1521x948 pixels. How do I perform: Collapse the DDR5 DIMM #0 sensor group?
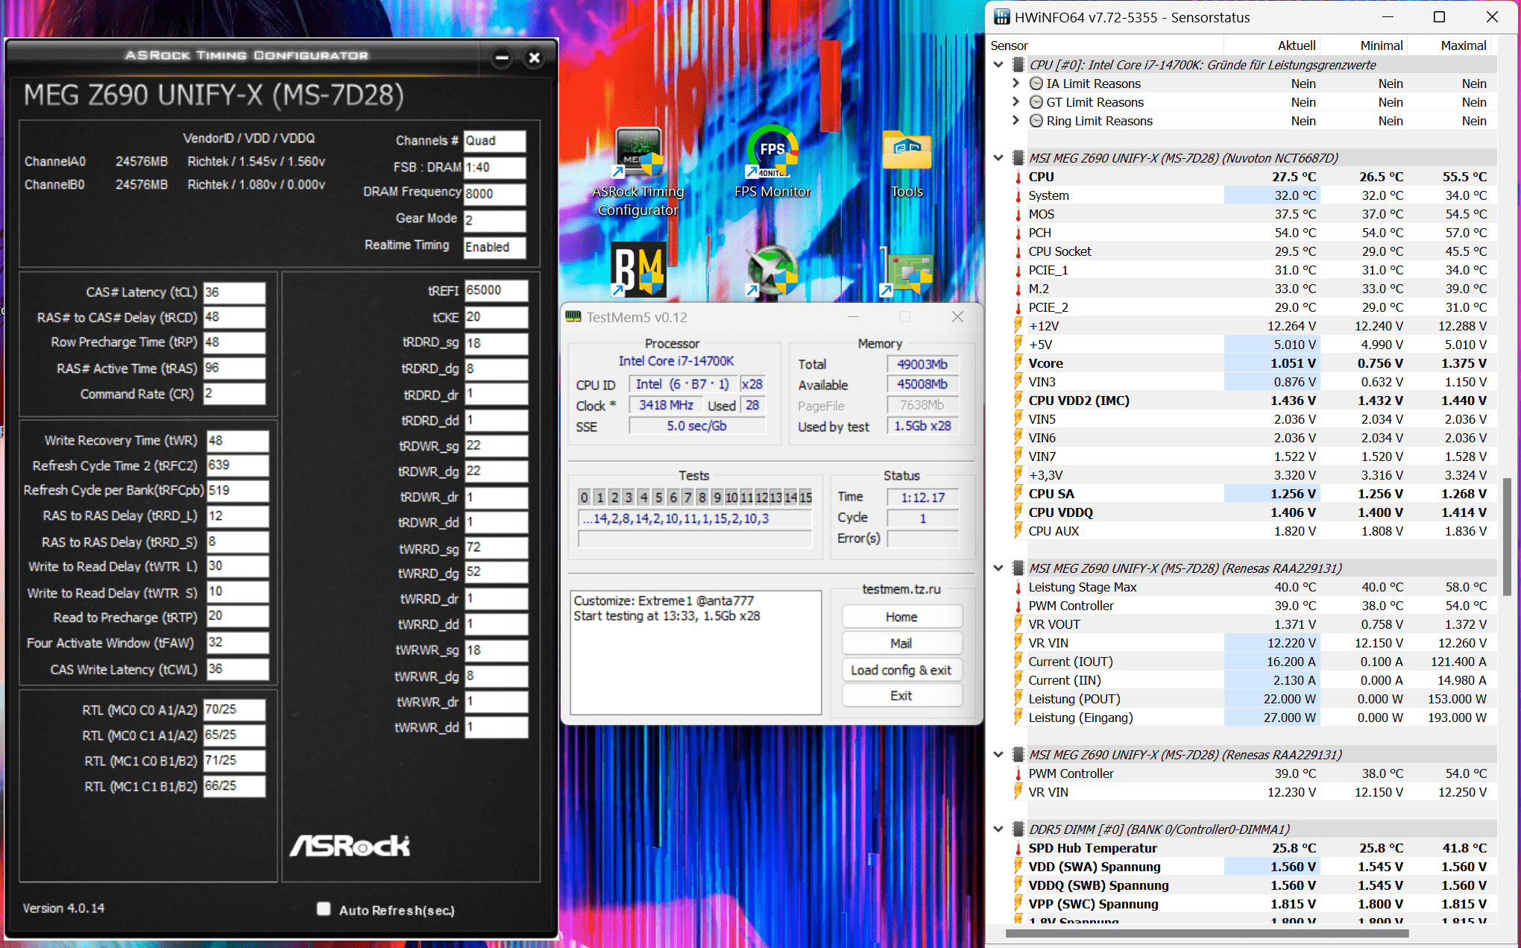(x=998, y=829)
